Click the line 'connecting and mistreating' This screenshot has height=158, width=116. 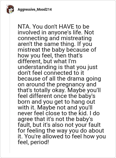(x=55, y=38)
